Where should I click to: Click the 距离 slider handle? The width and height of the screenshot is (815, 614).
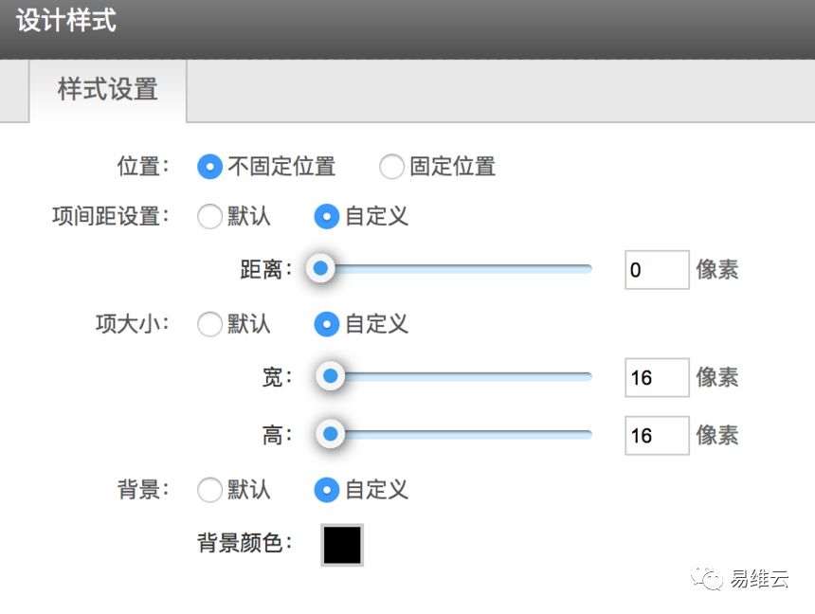click(320, 268)
